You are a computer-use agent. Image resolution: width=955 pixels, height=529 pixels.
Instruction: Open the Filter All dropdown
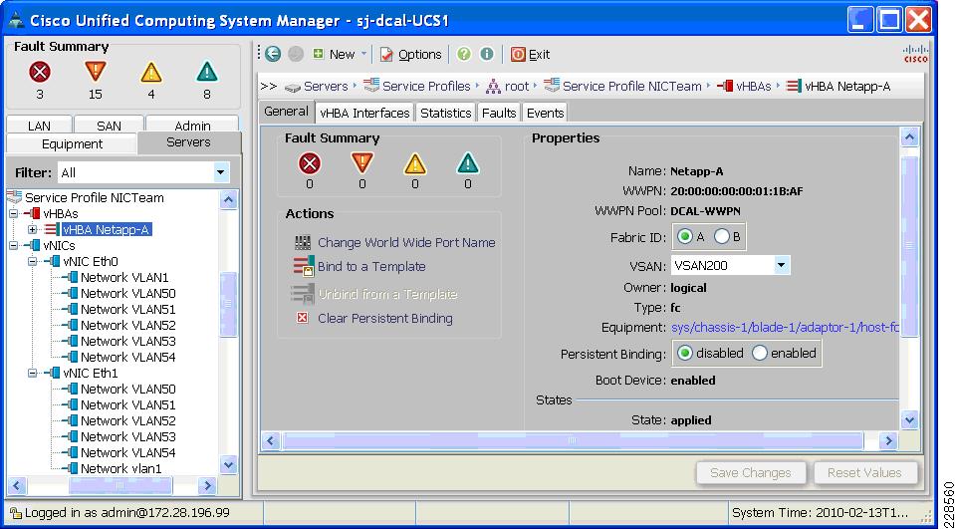pyautogui.click(x=221, y=172)
